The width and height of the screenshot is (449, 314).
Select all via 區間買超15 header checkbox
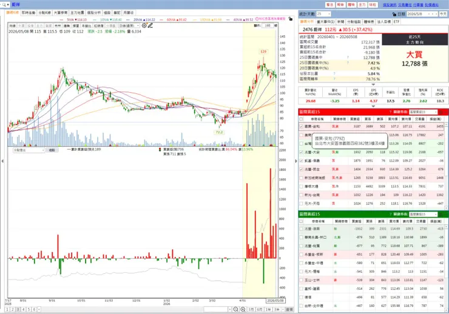point(301,119)
